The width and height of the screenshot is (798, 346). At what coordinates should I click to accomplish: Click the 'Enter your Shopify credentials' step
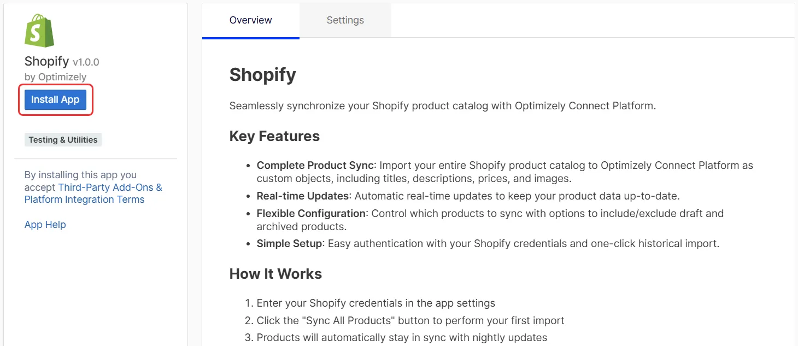click(376, 303)
